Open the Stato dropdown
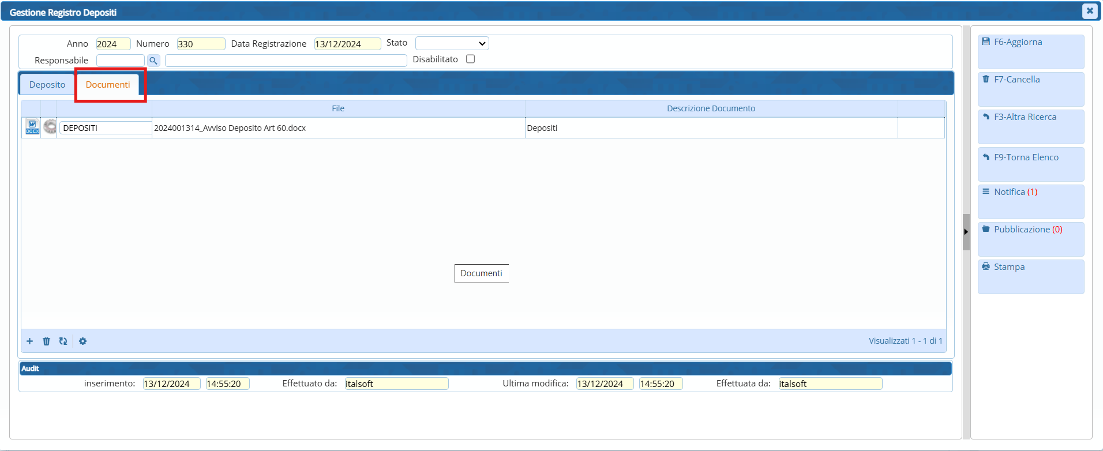The height and width of the screenshot is (451, 1103). click(452, 44)
